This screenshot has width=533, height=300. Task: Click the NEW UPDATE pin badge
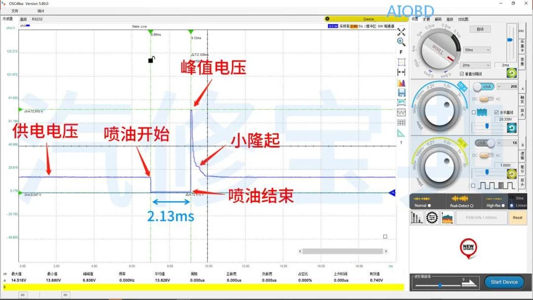point(468,248)
